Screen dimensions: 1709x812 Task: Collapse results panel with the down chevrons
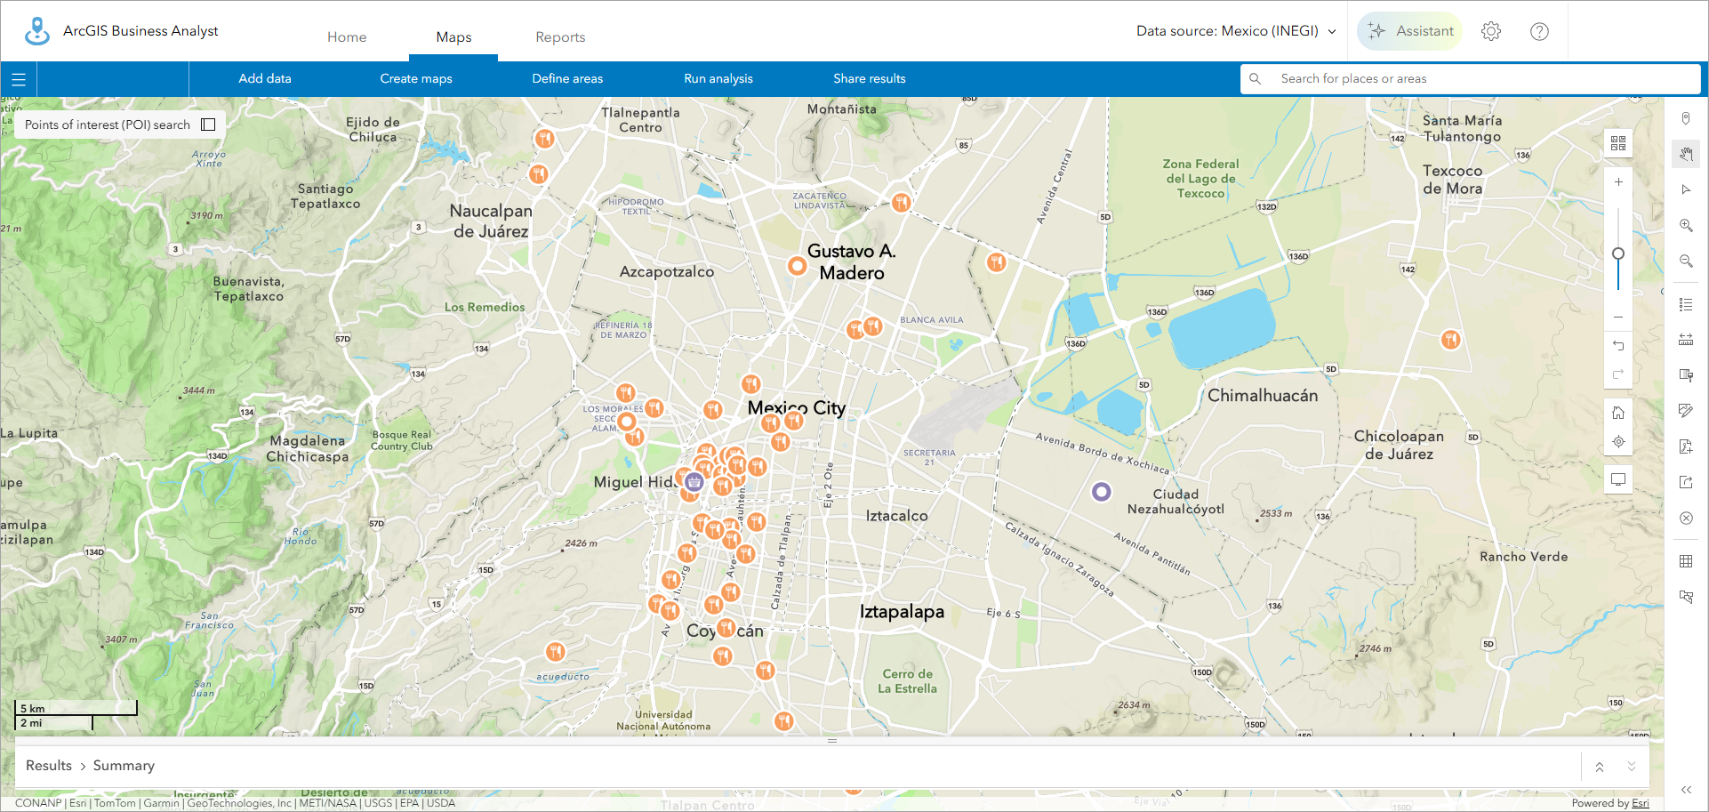point(1632,767)
